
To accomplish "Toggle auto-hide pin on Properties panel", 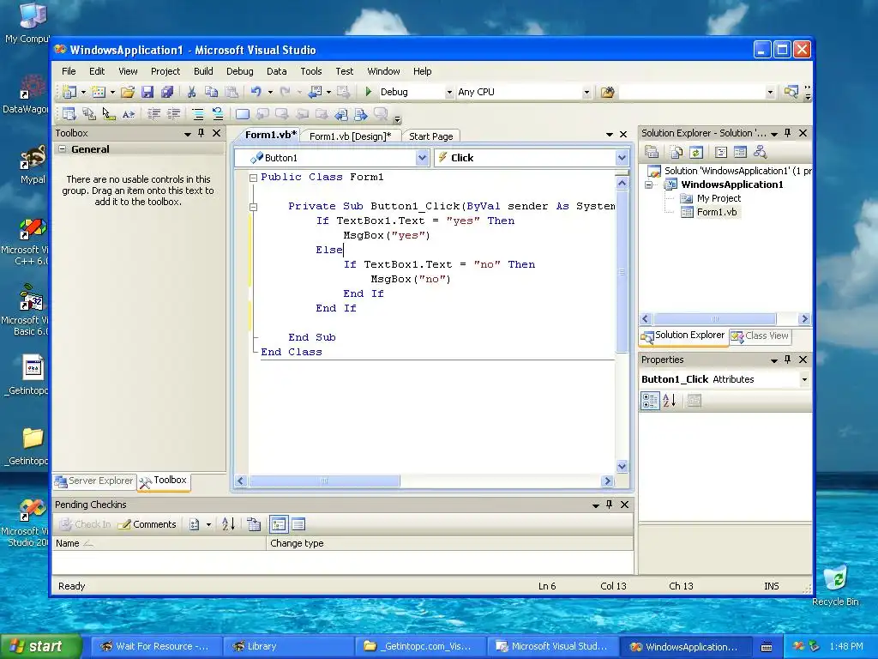I will point(787,360).
